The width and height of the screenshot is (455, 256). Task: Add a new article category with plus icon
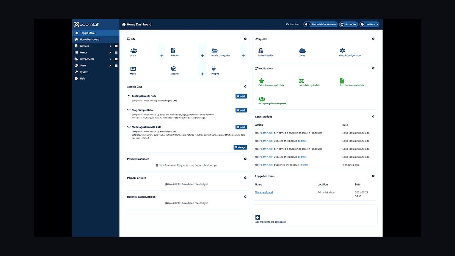click(x=243, y=56)
